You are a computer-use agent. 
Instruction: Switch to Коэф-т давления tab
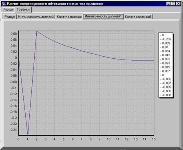[69, 17]
